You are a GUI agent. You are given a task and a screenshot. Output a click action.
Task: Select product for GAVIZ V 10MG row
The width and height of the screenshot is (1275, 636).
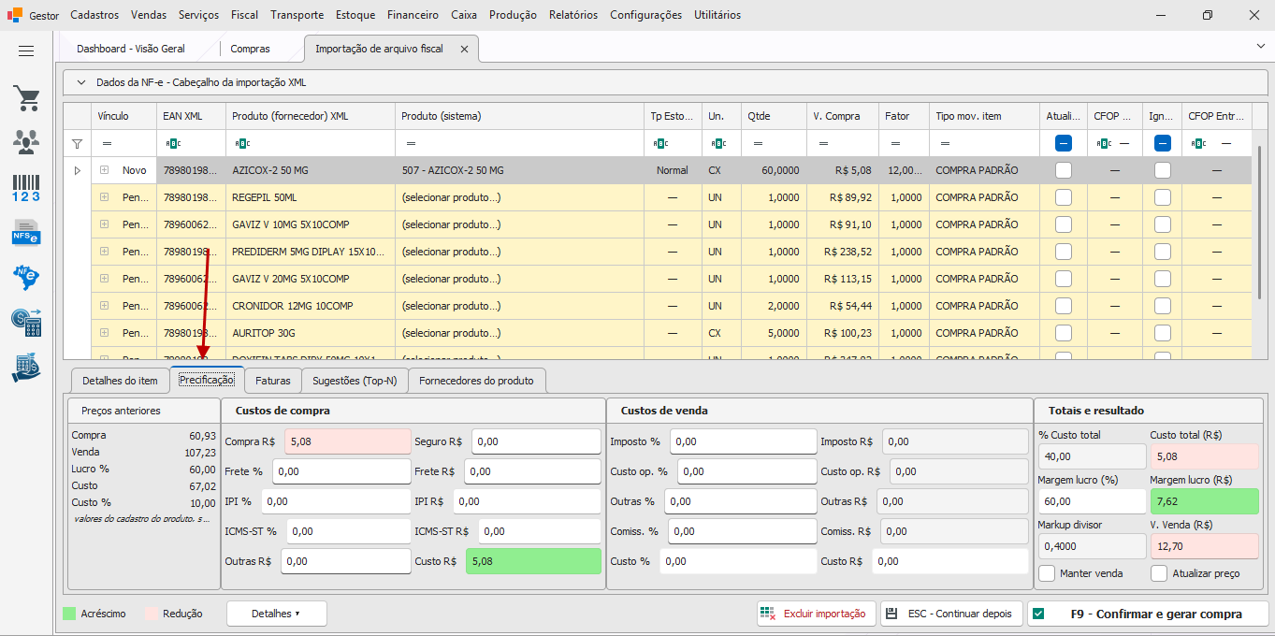click(520, 224)
